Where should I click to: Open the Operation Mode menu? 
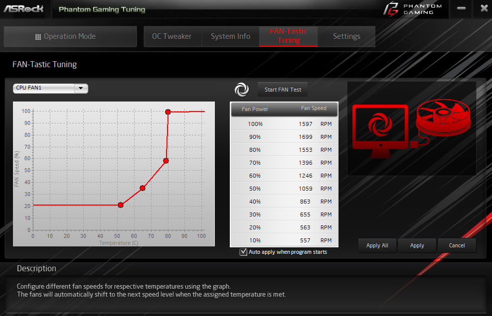coord(70,36)
